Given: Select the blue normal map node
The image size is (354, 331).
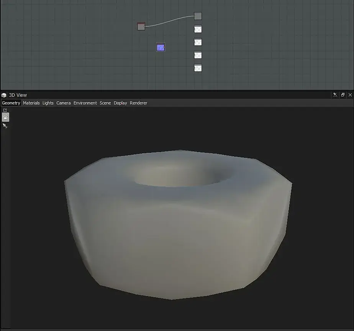Looking at the screenshot, I should pos(161,47).
